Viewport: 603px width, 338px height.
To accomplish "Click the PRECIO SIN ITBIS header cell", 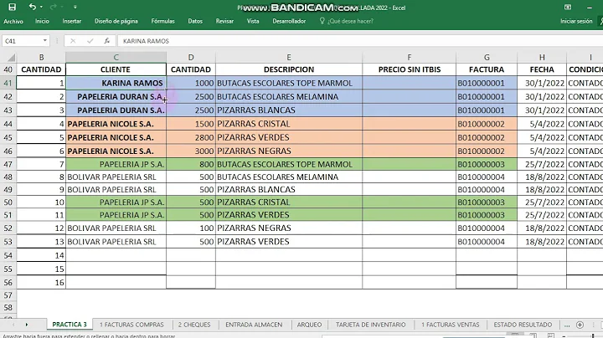I will point(410,69).
